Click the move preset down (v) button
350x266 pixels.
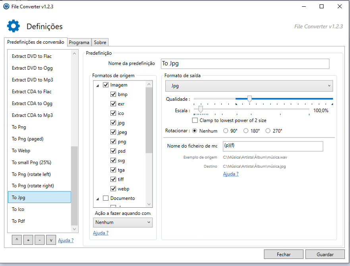51,240
